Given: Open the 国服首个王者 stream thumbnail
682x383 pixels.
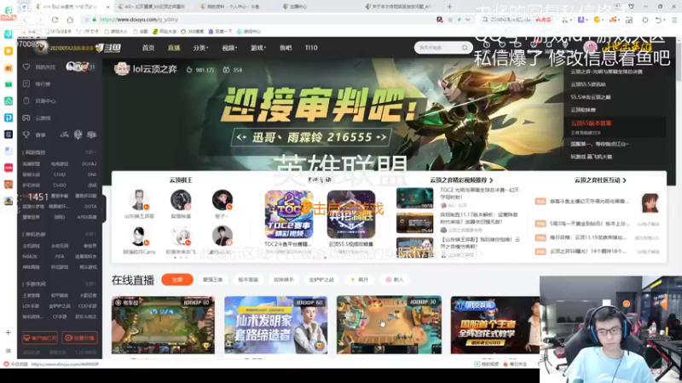Looking at the screenshot, I should [x=495, y=325].
